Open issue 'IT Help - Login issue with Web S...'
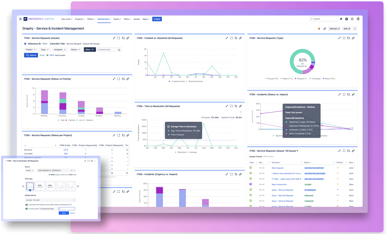This screenshot has width=386, height=234. (x=287, y=179)
